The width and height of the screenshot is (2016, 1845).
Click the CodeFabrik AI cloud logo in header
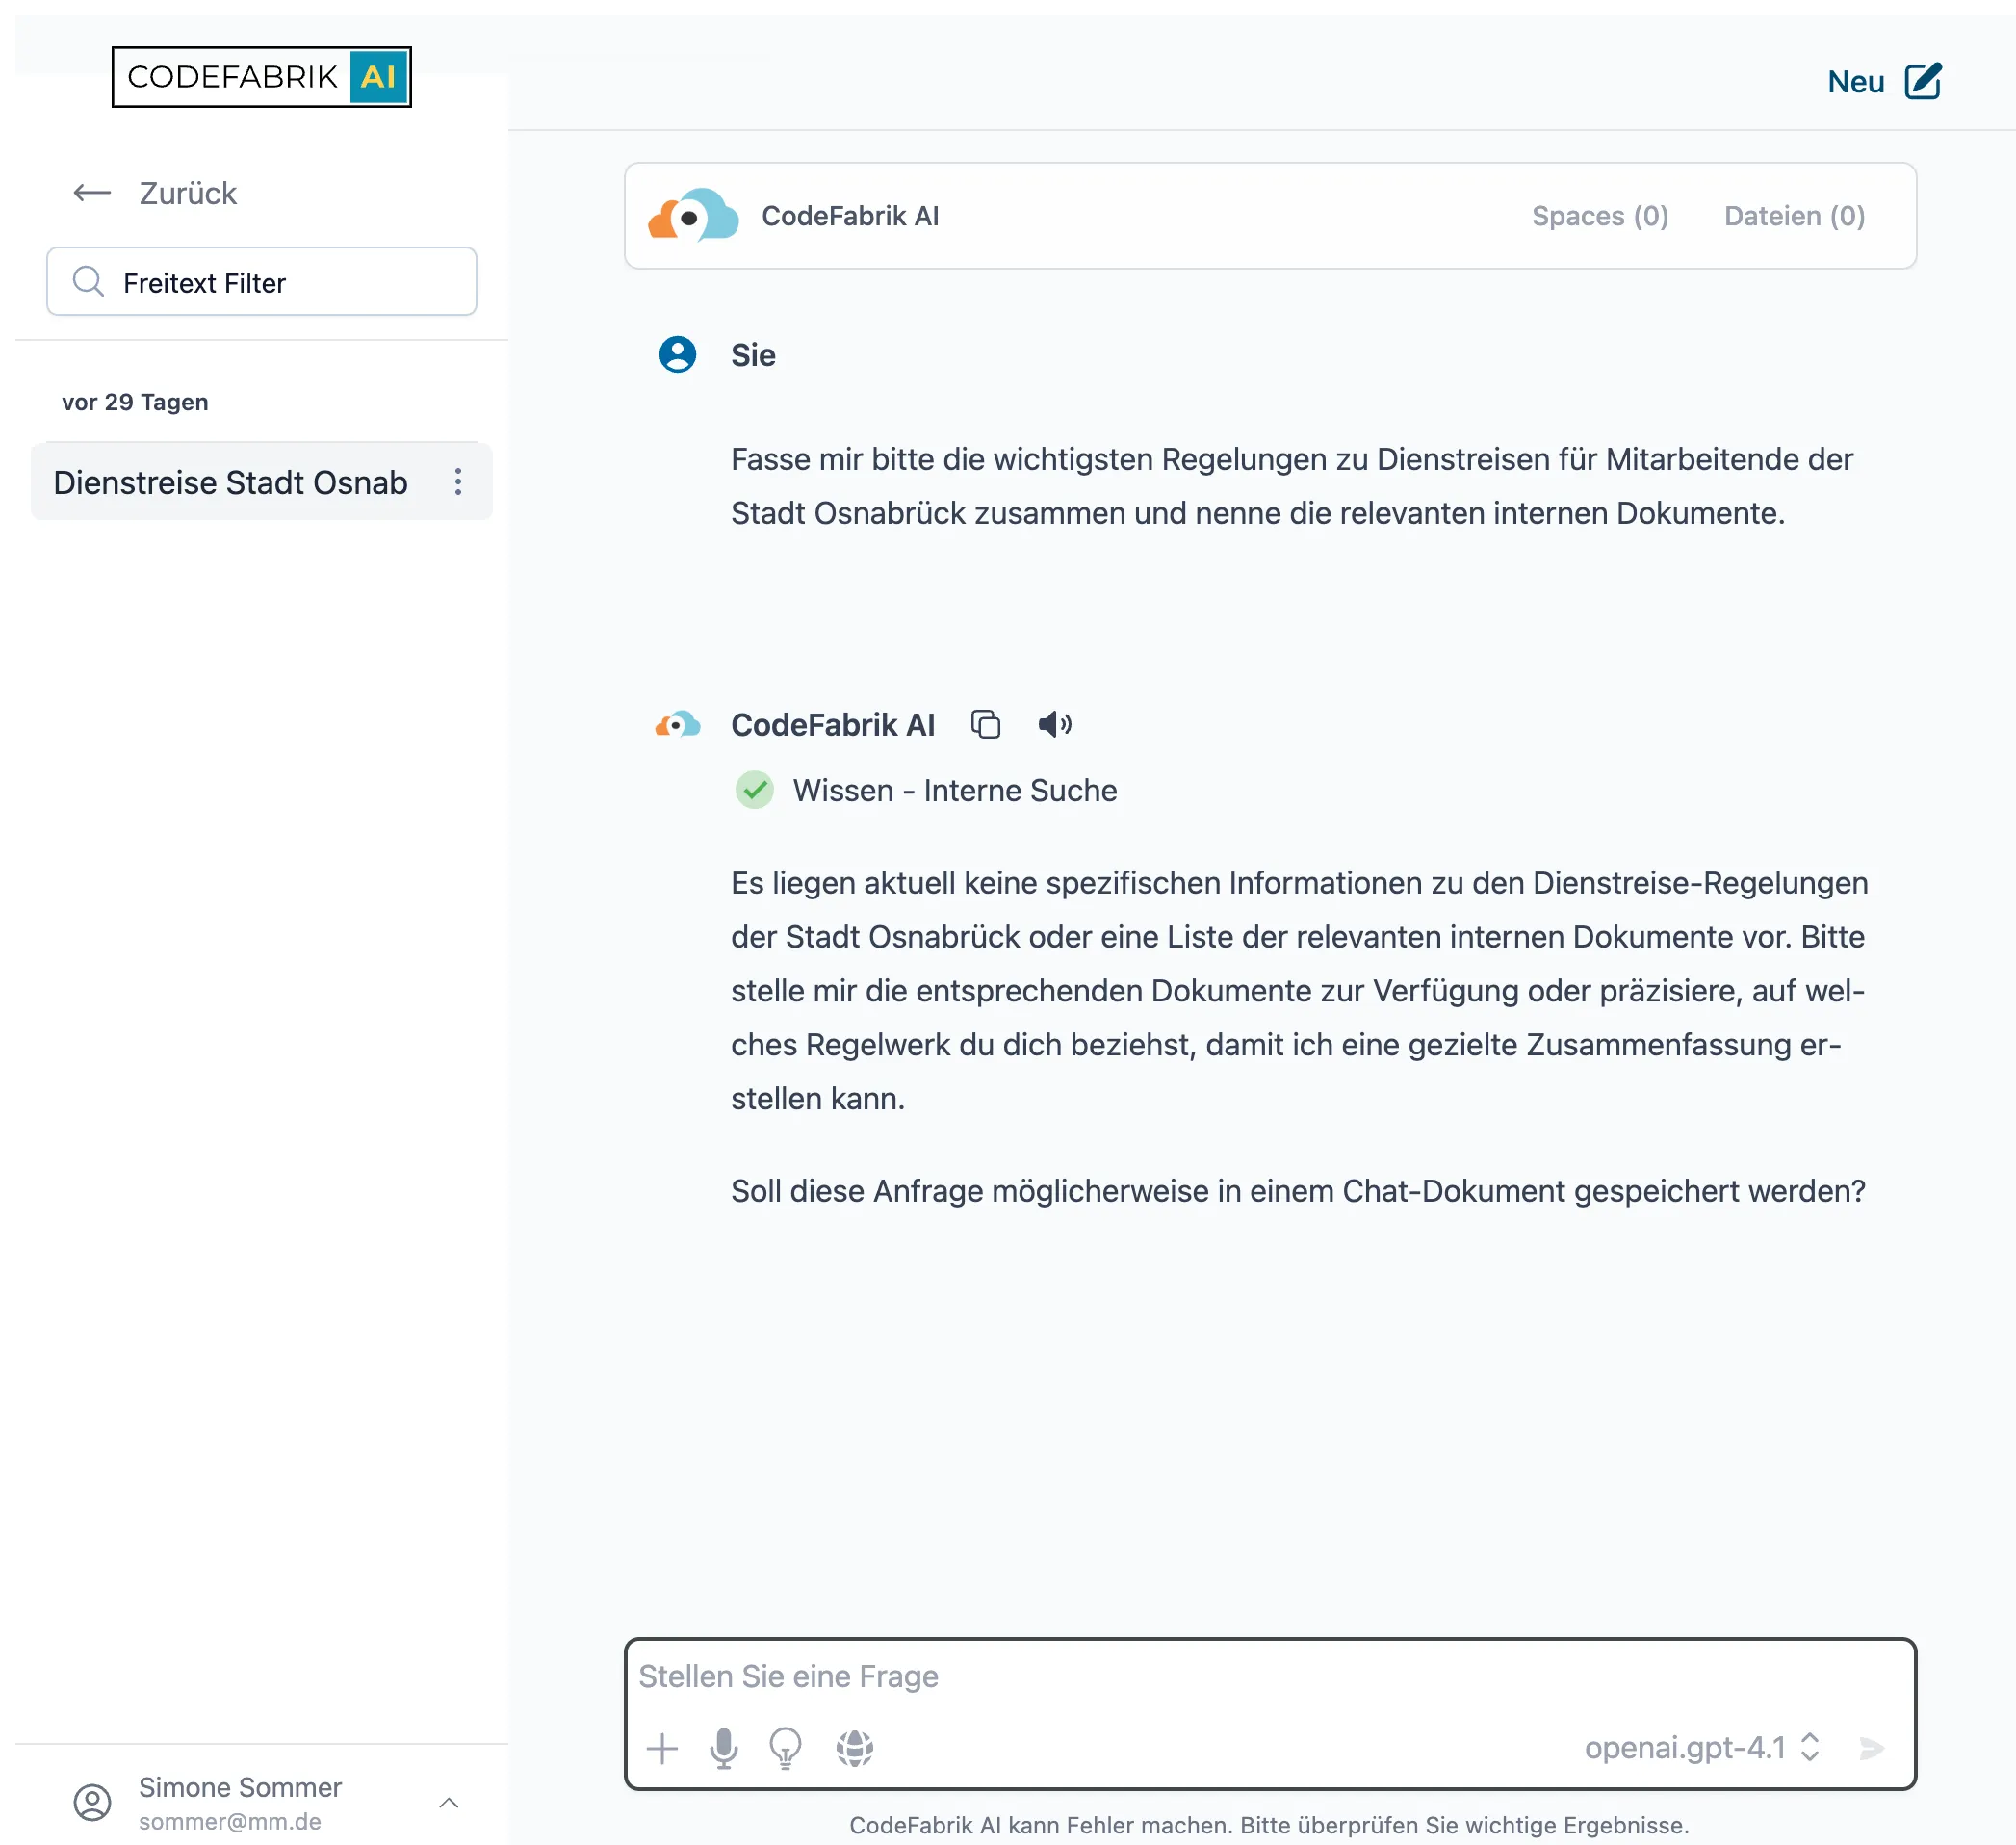(693, 215)
